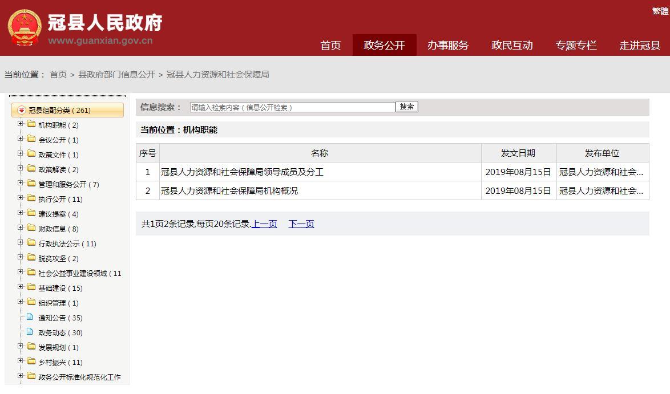Click the 名称 column header
This screenshot has height=394, width=670.
pos(320,153)
